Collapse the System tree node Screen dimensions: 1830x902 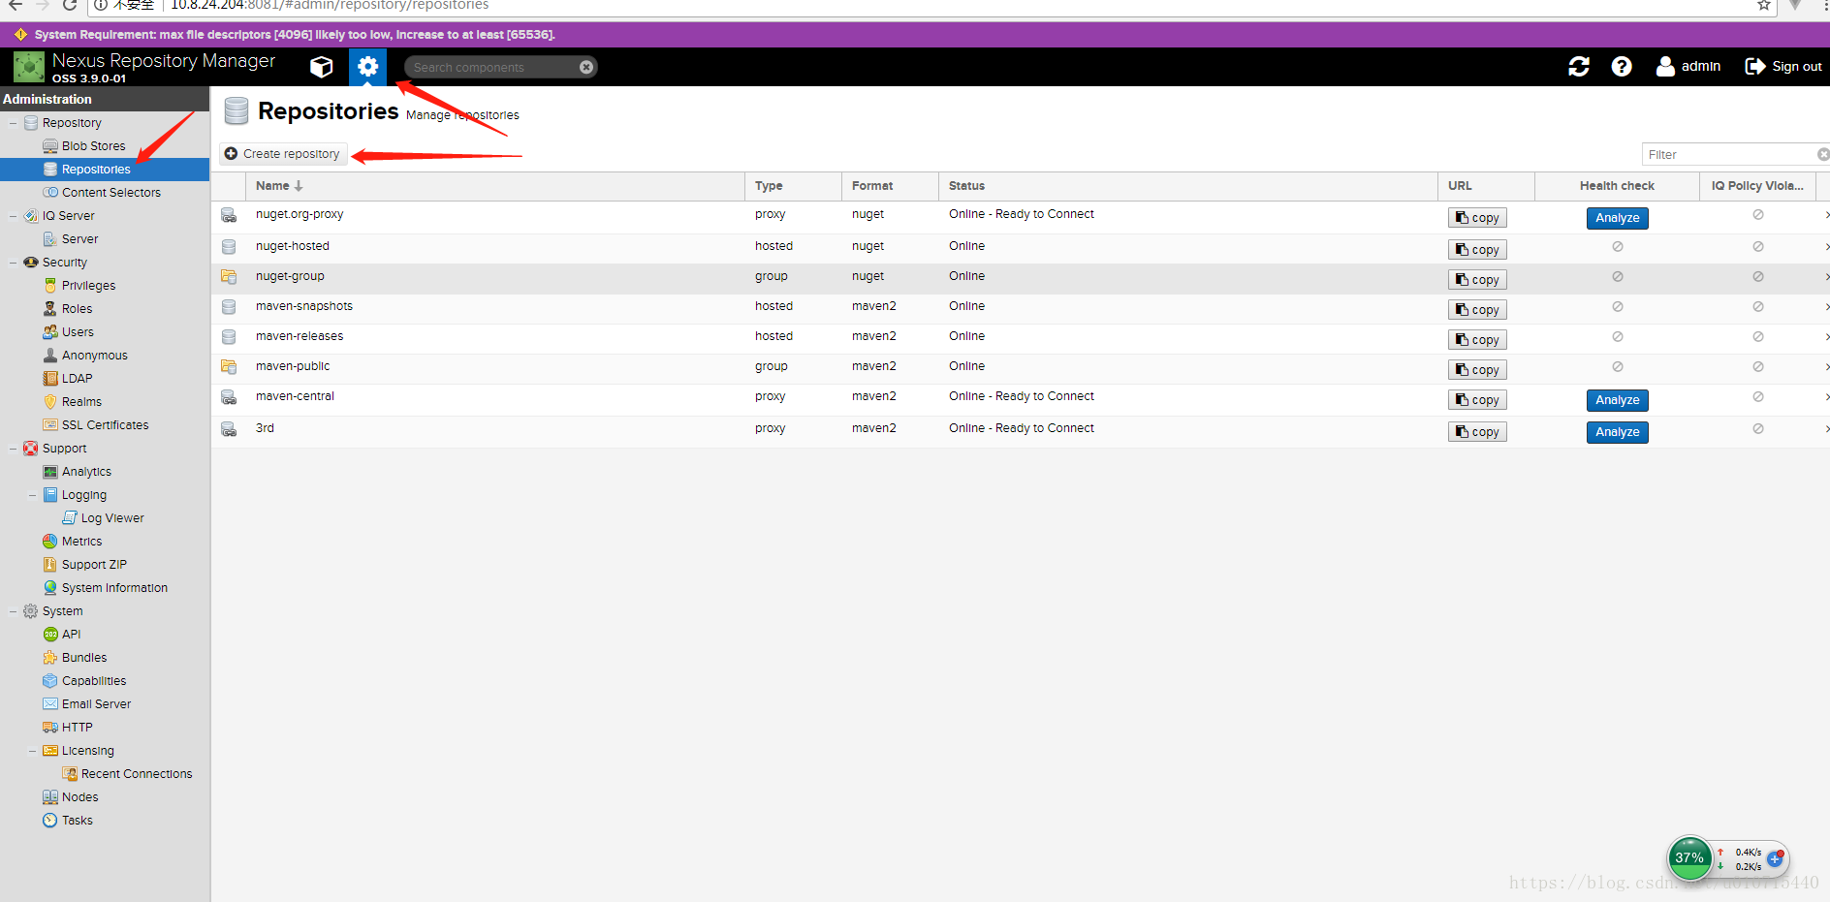click(x=13, y=611)
